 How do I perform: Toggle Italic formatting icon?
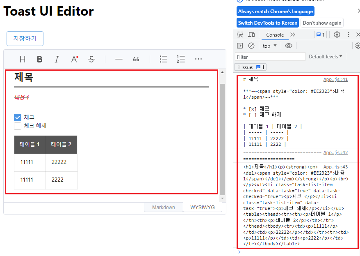point(57,59)
